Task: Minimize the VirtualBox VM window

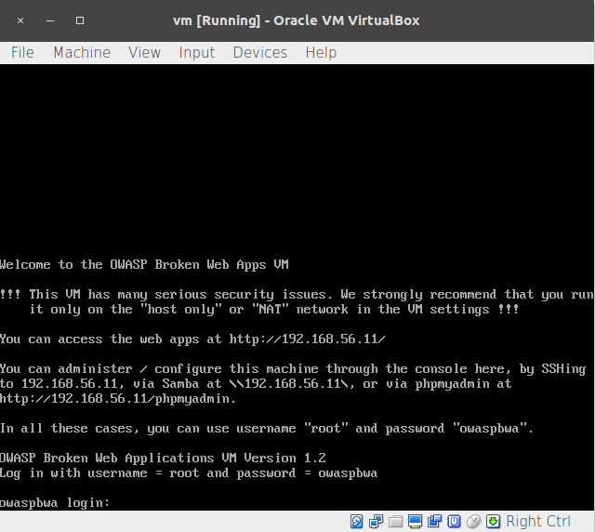Action: click(50, 20)
